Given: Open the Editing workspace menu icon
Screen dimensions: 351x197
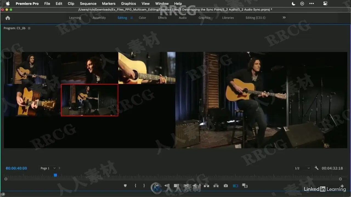Looking at the screenshot, I should pos(131,18).
